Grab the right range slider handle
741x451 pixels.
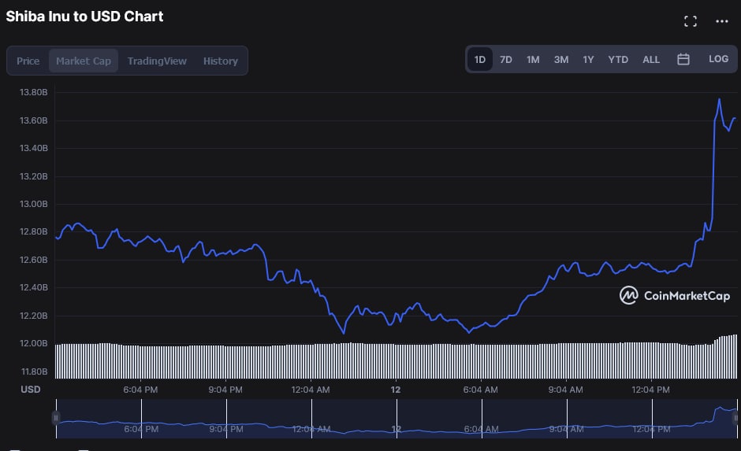click(735, 418)
